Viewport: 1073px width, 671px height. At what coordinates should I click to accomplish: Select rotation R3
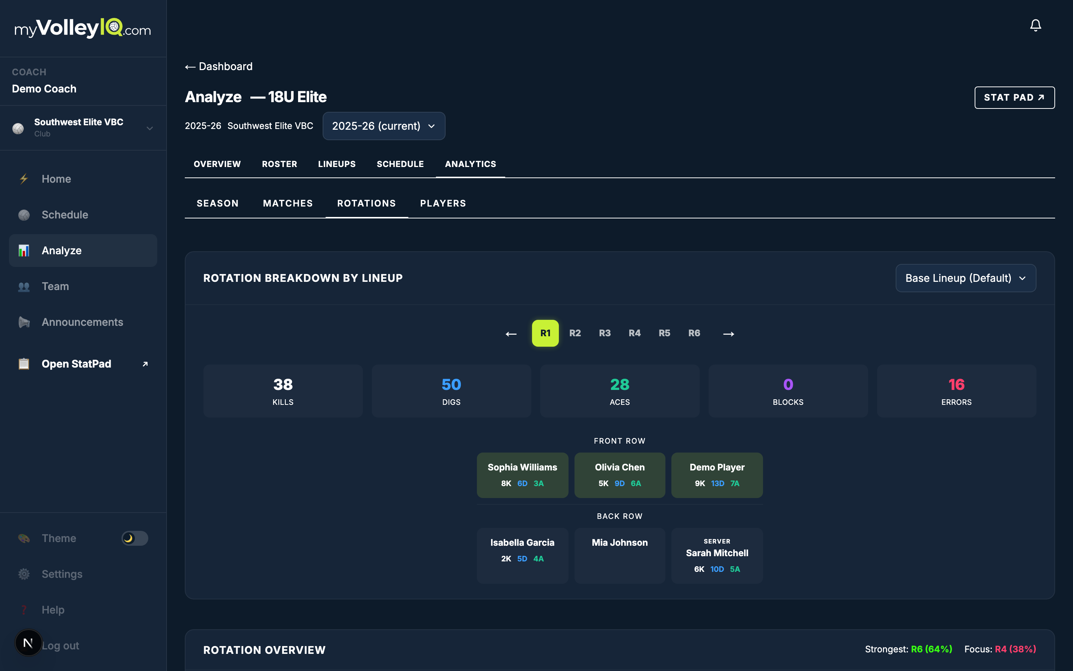[x=605, y=333]
